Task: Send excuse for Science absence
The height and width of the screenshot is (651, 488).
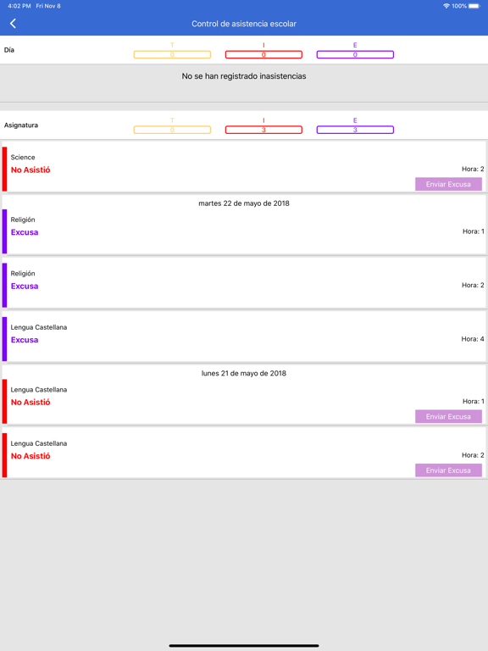Action: point(448,184)
